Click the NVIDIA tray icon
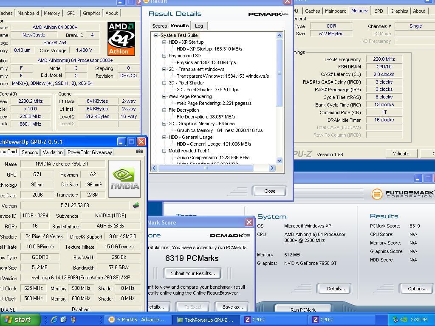The width and height of the screenshot is (435, 326). 404,320
